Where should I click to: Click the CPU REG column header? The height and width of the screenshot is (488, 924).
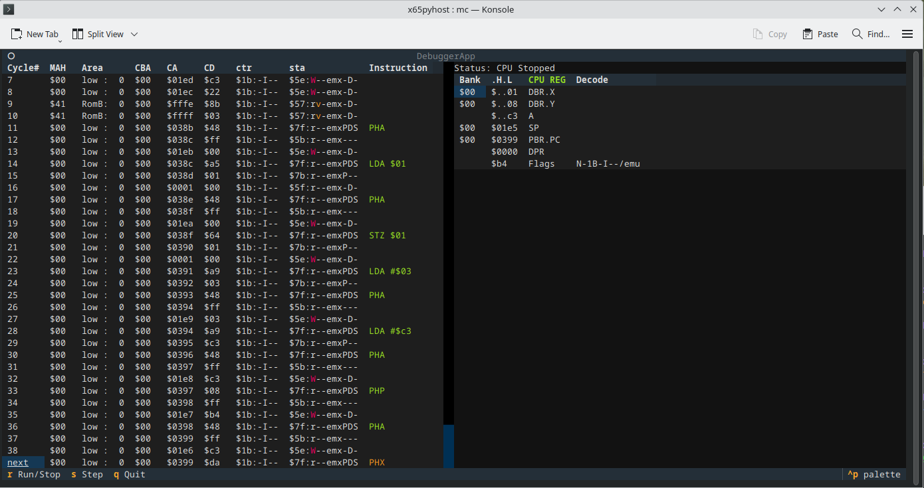click(547, 80)
